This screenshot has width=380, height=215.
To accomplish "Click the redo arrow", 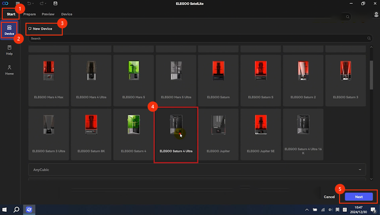I will [x=41, y=3].
